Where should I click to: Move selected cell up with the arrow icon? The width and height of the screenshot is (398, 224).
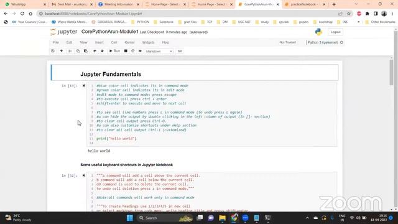(x=95, y=51)
